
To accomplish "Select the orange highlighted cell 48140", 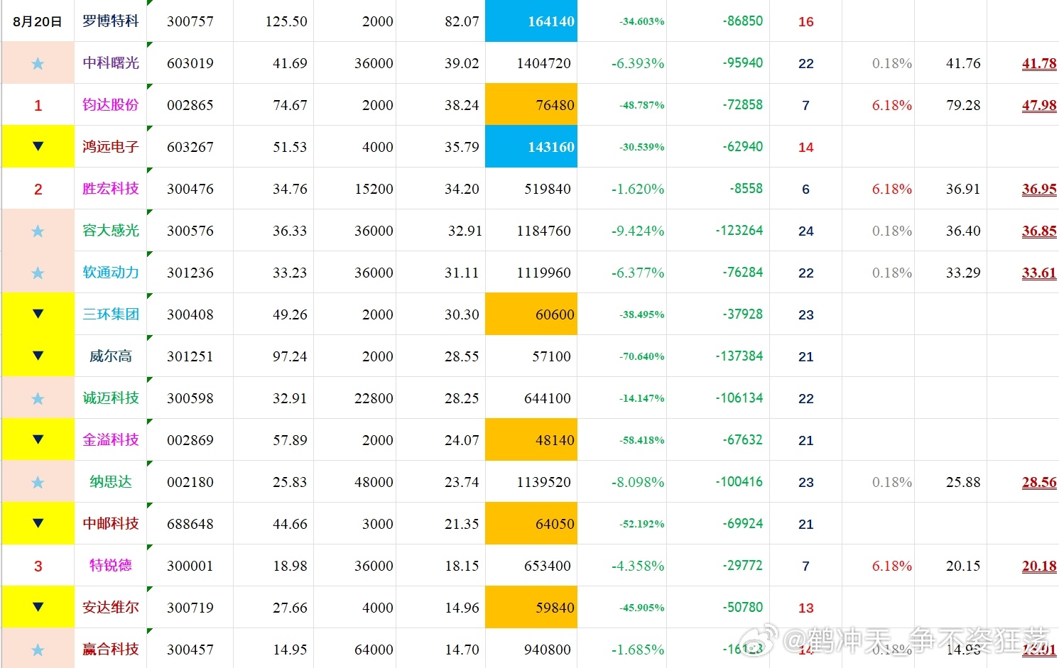I will click(x=531, y=440).
